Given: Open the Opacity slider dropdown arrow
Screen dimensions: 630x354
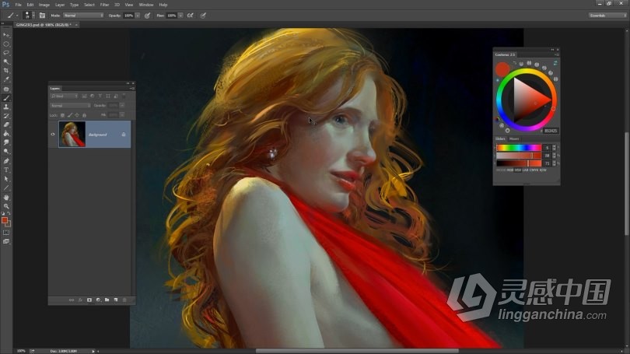Looking at the screenshot, I should 138,16.
